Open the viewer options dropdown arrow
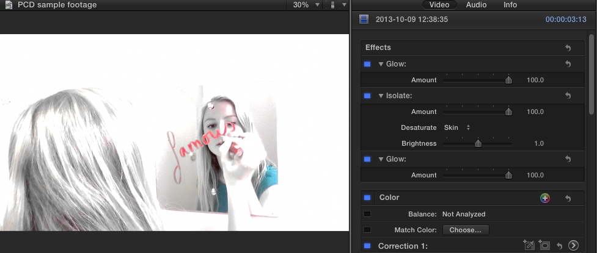The height and width of the screenshot is (253, 597). [344, 5]
